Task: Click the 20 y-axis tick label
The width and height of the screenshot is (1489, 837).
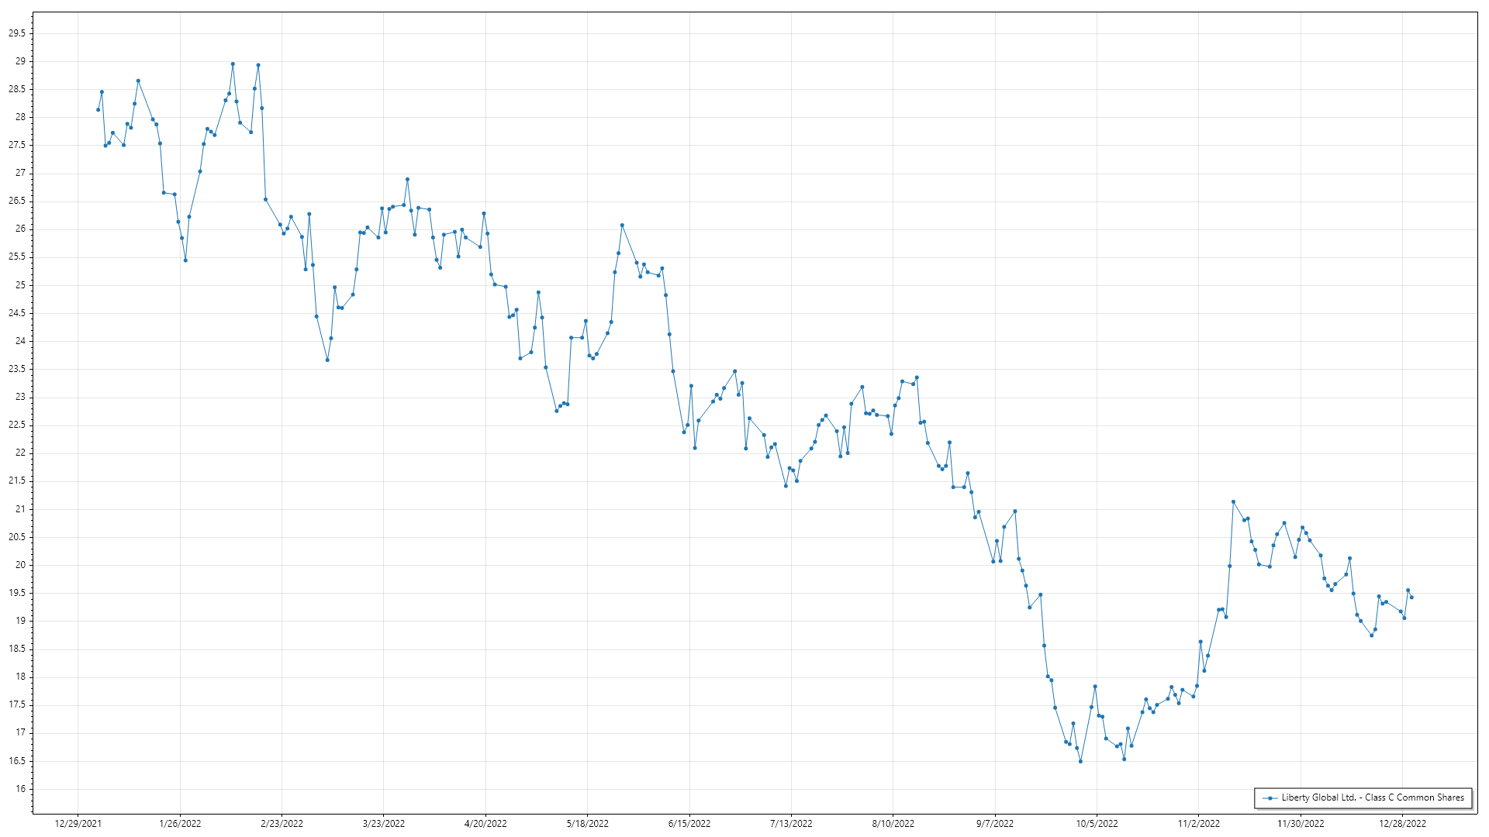Action: [19, 565]
